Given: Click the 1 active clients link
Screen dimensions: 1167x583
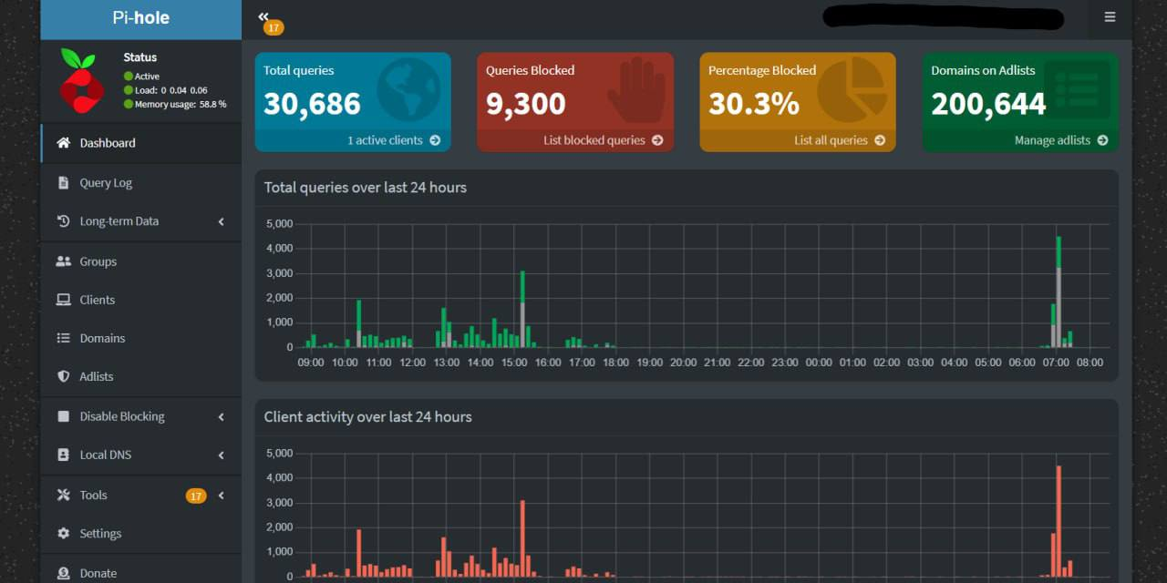Looking at the screenshot, I should click(x=393, y=140).
